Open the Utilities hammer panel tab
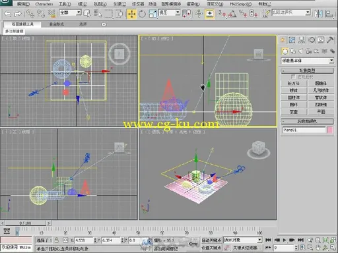Image resolution: width=338 pixels, height=253 pixels. coord(330,40)
